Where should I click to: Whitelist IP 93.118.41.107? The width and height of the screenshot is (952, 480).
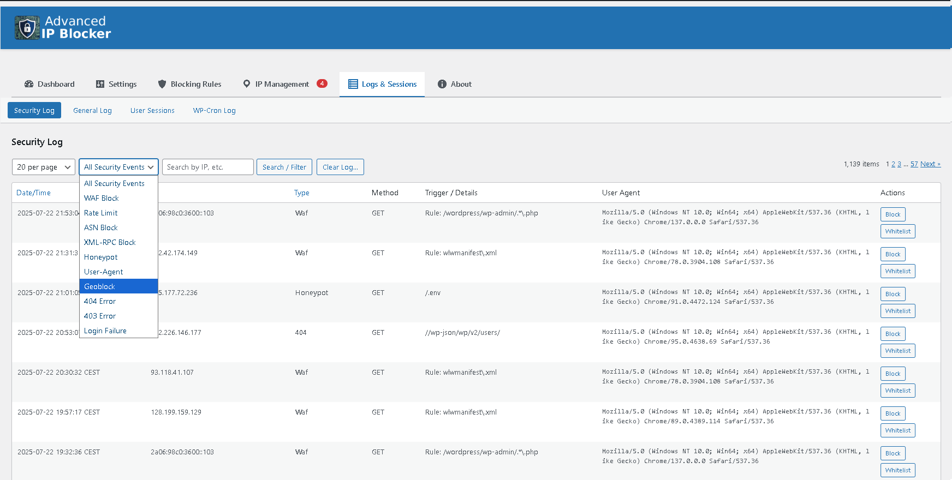(898, 391)
